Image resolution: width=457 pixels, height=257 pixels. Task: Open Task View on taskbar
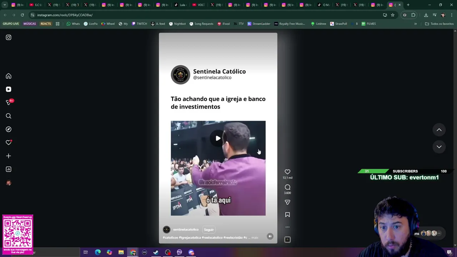point(86,252)
